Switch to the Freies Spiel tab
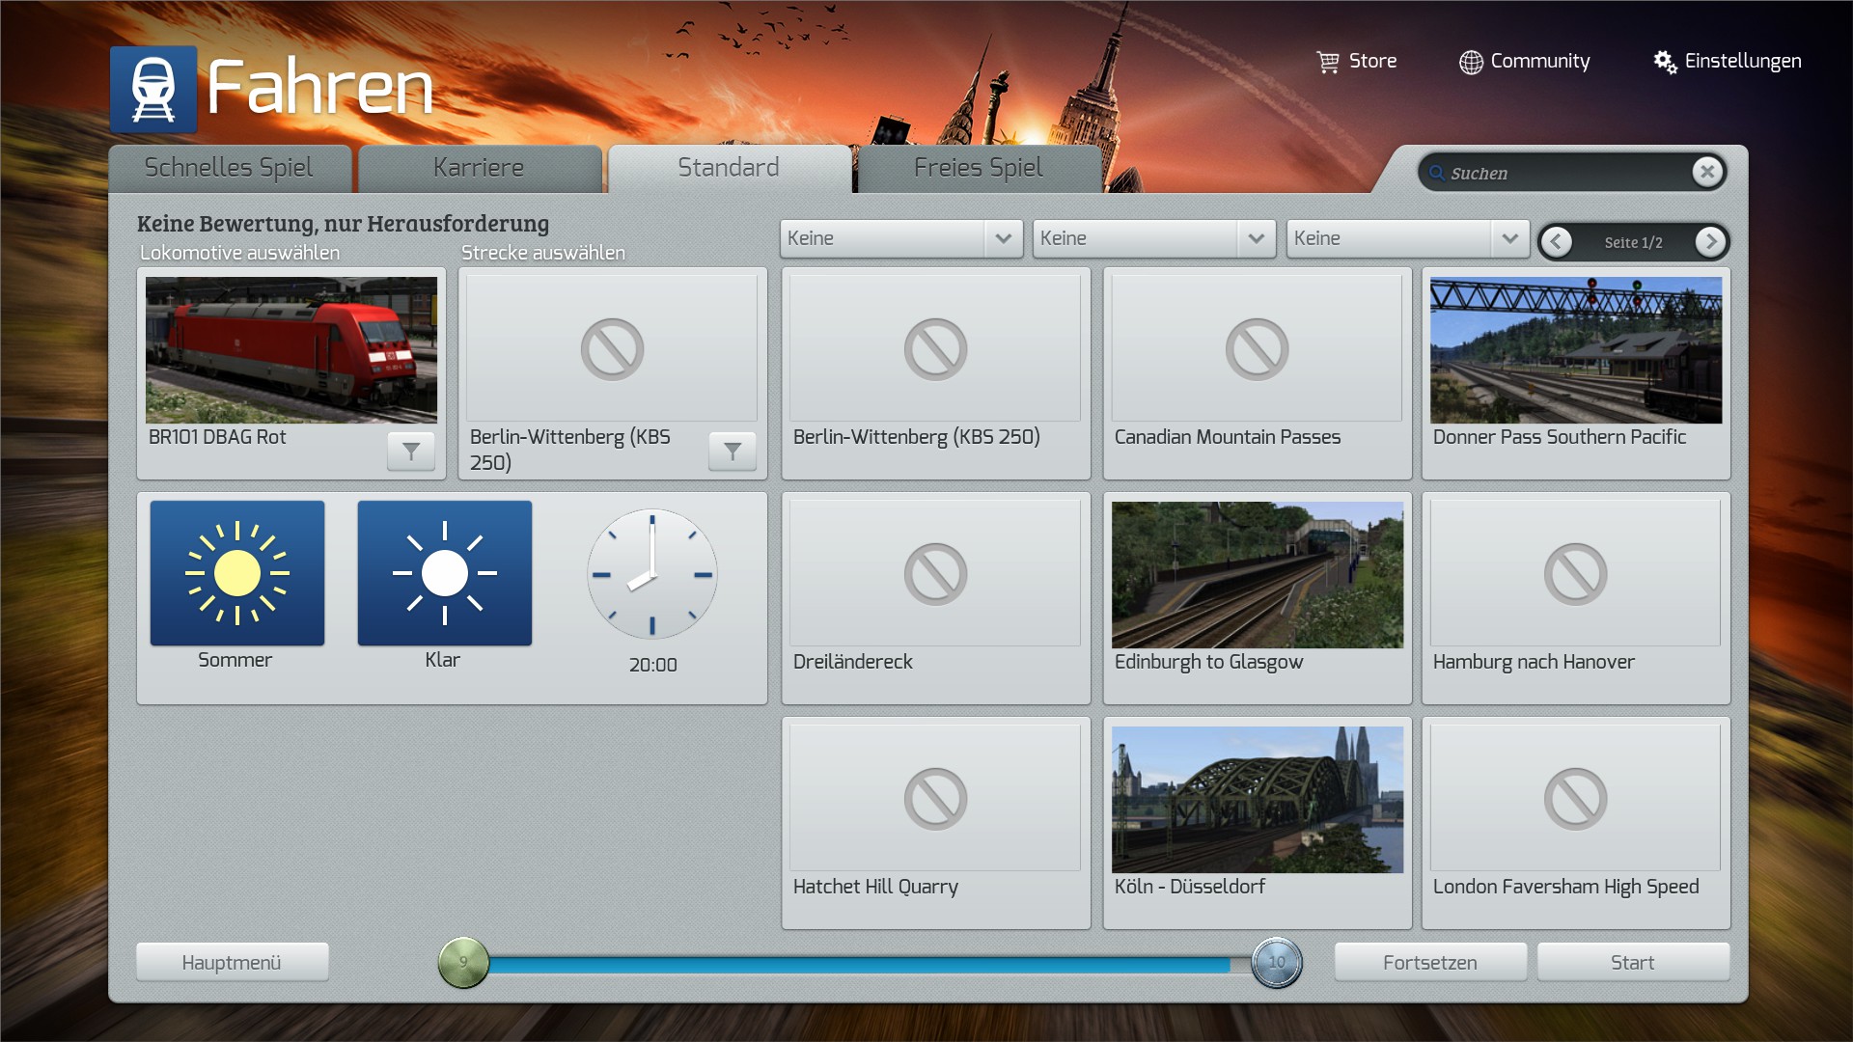The height and width of the screenshot is (1042, 1853). point(978,168)
